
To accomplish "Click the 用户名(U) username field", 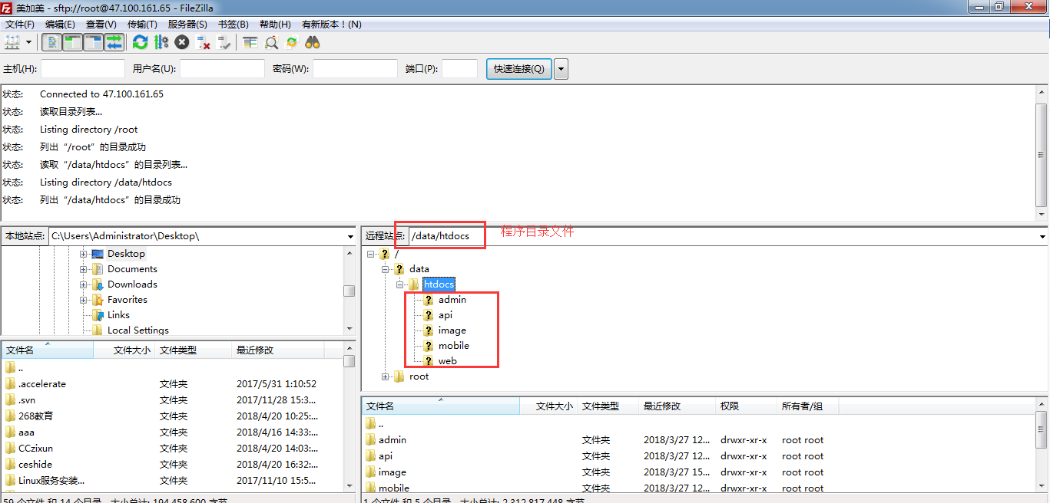I will tap(223, 69).
